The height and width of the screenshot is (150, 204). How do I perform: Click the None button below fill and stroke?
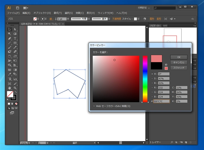pyautogui.click(x=16, y=104)
